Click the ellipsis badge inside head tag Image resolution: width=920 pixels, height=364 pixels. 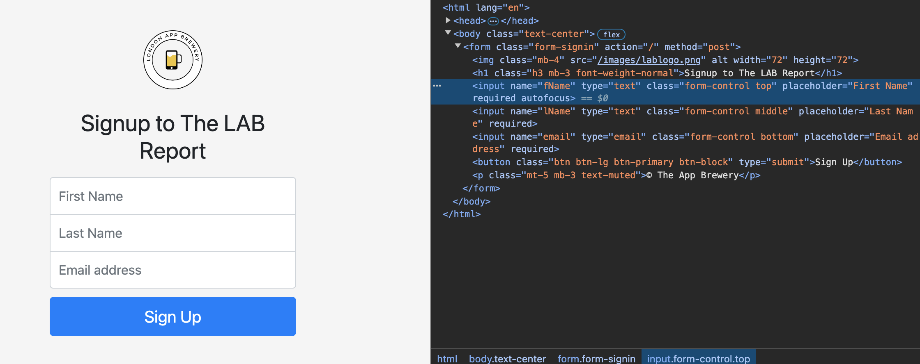click(x=493, y=21)
